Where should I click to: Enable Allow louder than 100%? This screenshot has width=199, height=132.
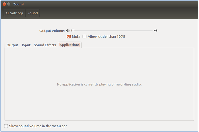[85, 37]
